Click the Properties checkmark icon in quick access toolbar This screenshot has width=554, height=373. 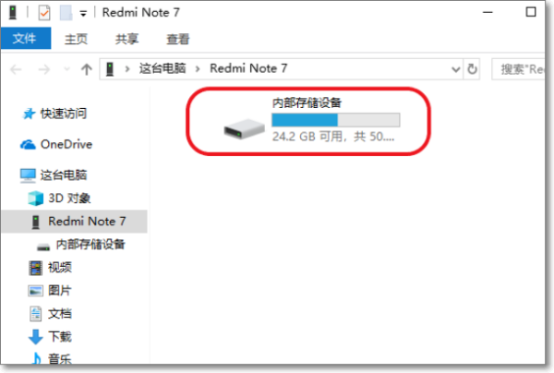[44, 14]
